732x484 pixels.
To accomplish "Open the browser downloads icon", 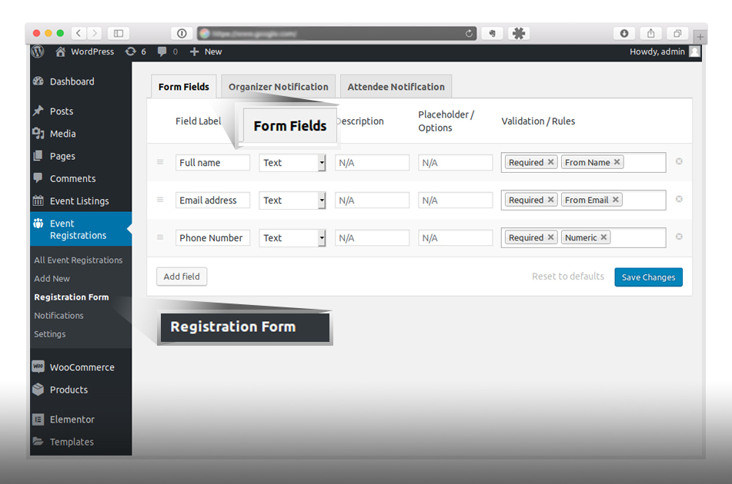I will pyautogui.click(x=624, y=33).
